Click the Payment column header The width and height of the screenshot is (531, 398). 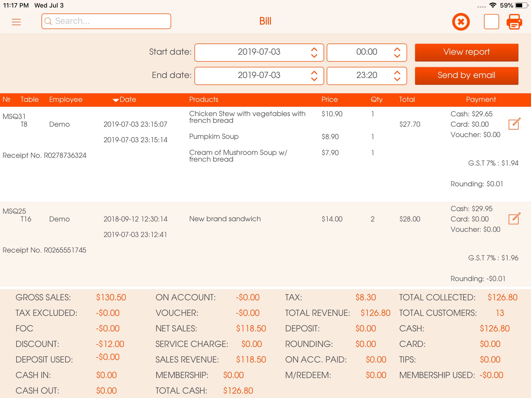(x=481, y=100)
